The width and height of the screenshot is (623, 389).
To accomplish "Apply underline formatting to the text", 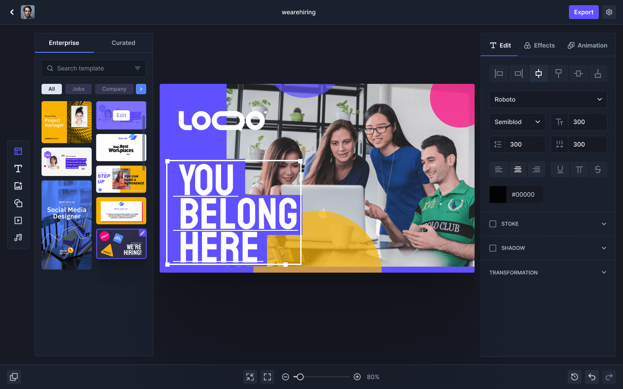I will 560,169.
